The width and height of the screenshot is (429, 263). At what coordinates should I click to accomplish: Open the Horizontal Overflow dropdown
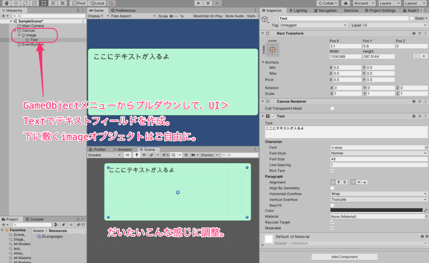tap(378, 194)
